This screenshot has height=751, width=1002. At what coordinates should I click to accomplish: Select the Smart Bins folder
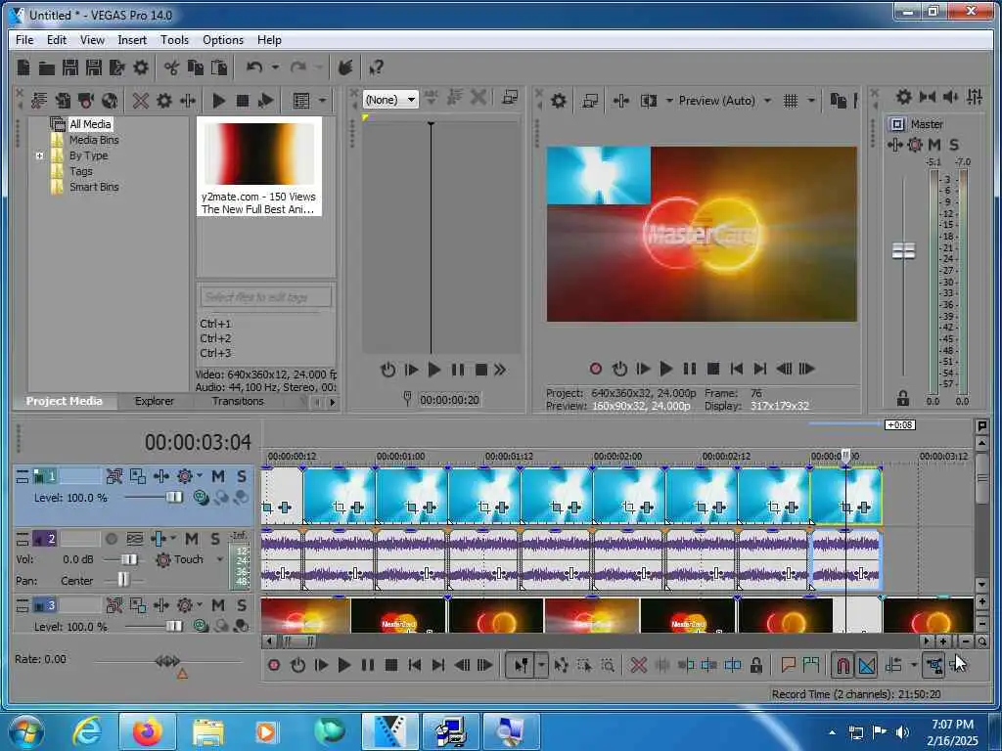point(93,187)
